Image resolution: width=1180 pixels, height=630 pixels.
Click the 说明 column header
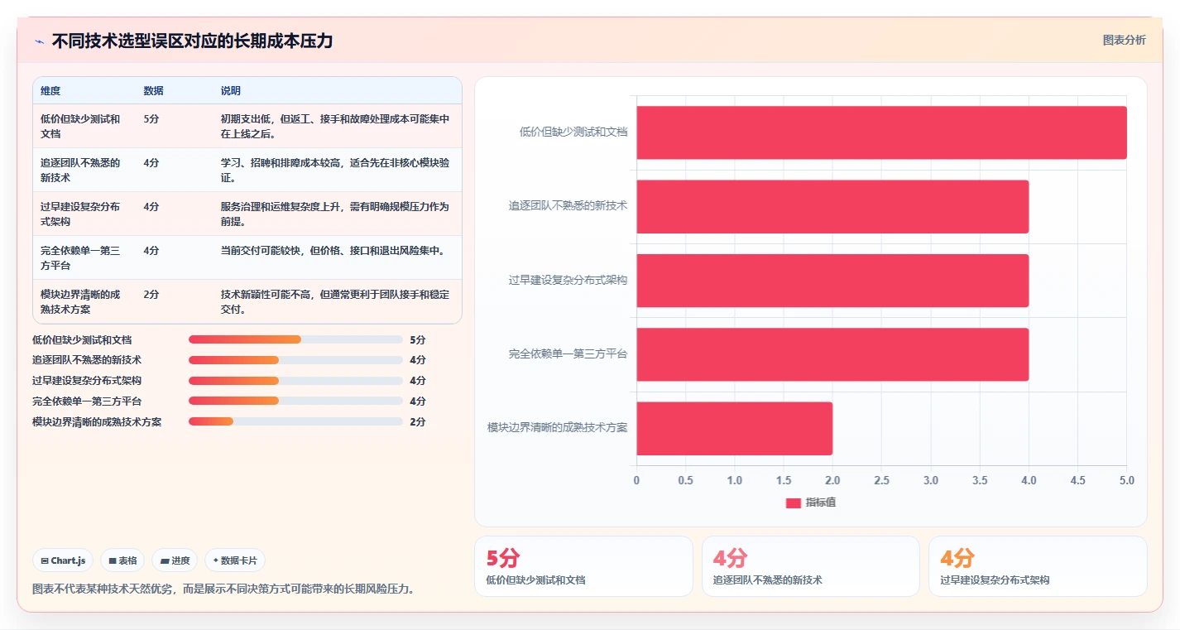pos(230,91)
